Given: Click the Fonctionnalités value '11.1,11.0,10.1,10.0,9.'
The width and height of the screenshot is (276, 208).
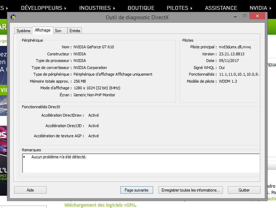Looking at the screenshot, I should [239, 75].
